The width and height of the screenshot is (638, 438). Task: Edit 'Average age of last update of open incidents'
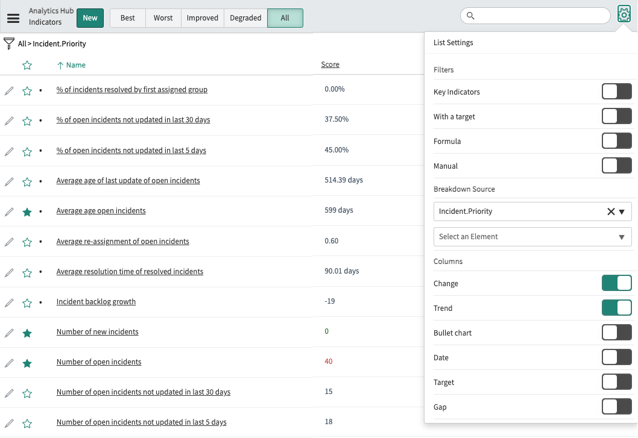(9, 182)
